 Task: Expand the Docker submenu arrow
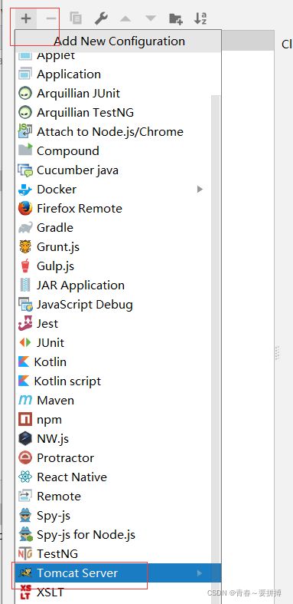point(200,189)
